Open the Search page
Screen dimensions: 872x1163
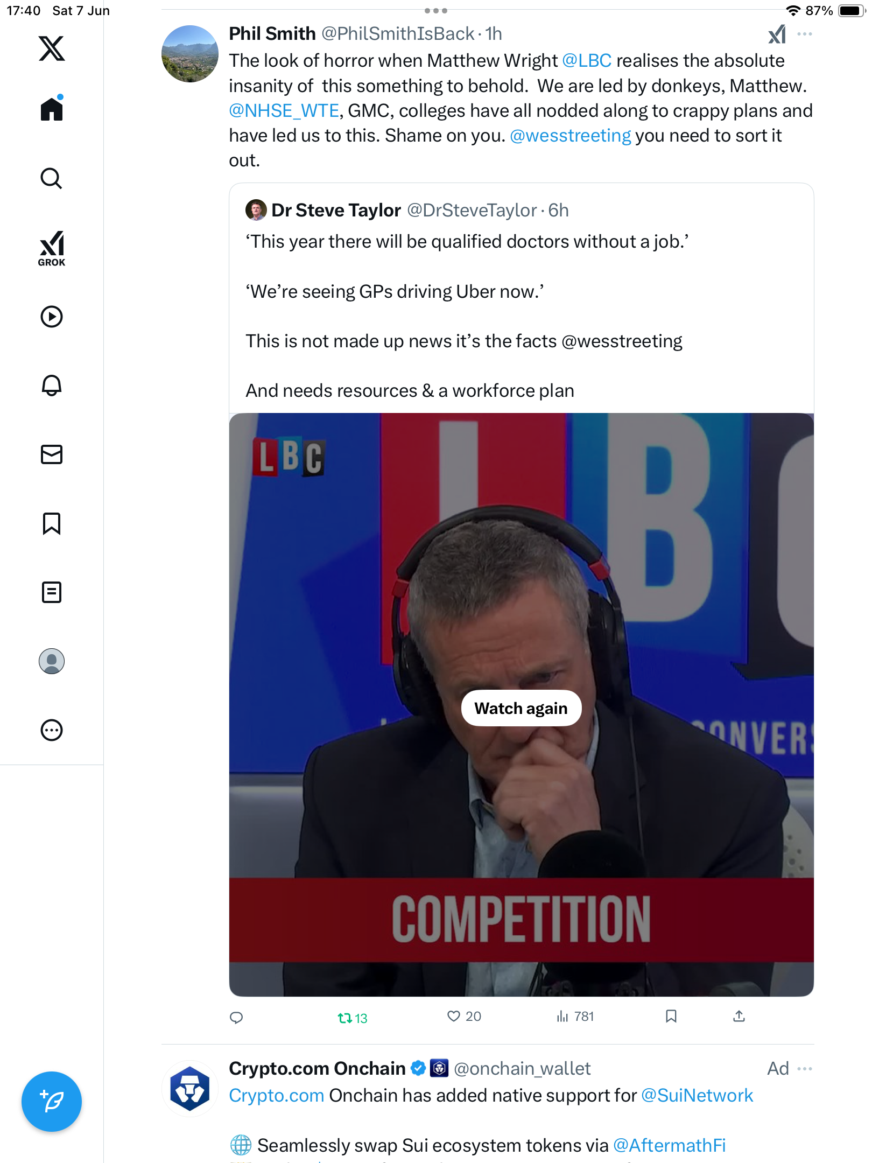point(52,179)
